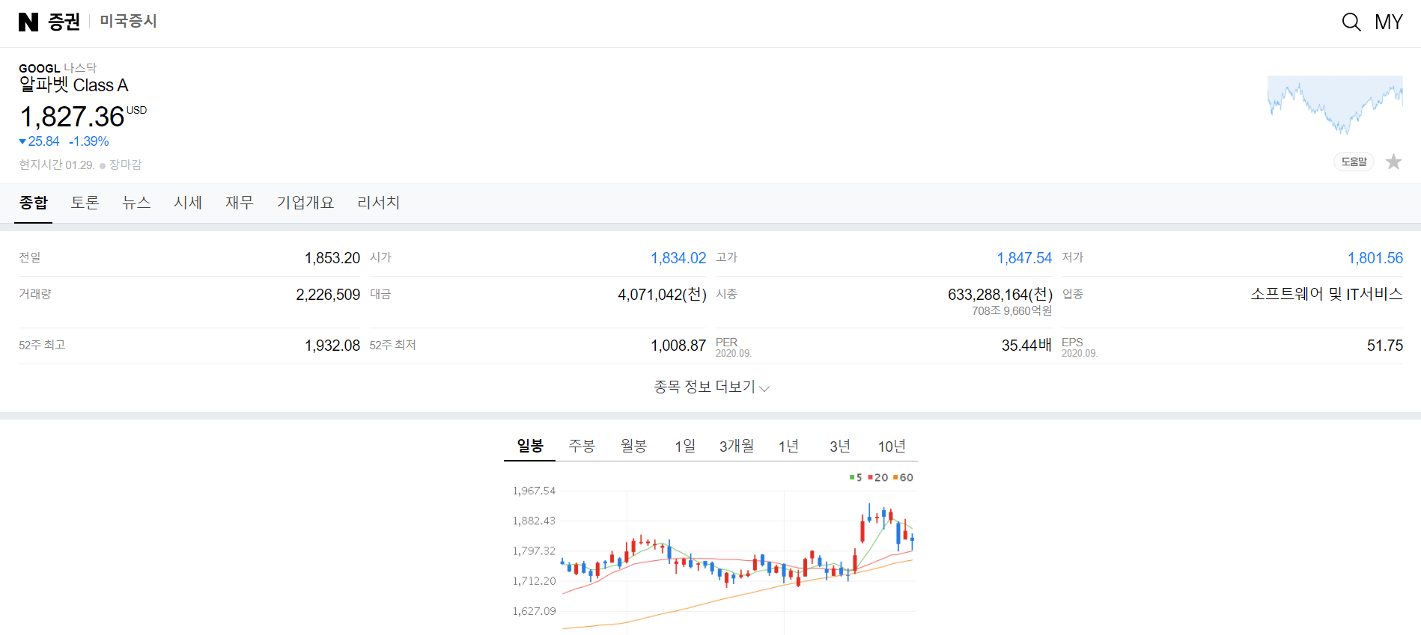Image resolution: width=1421 pixels, height=635 pixels.
Task: Click the -1.39% change rate
Action: [89, 141]
